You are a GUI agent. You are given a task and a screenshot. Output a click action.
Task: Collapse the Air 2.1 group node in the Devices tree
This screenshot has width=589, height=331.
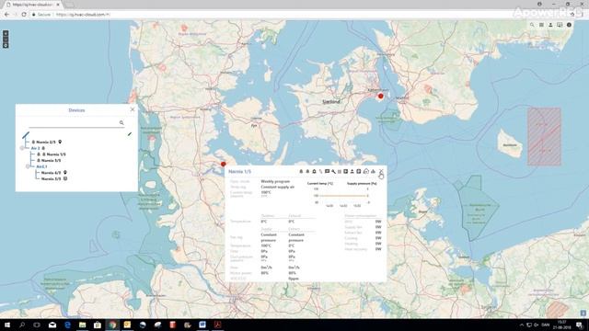point(28,166)
